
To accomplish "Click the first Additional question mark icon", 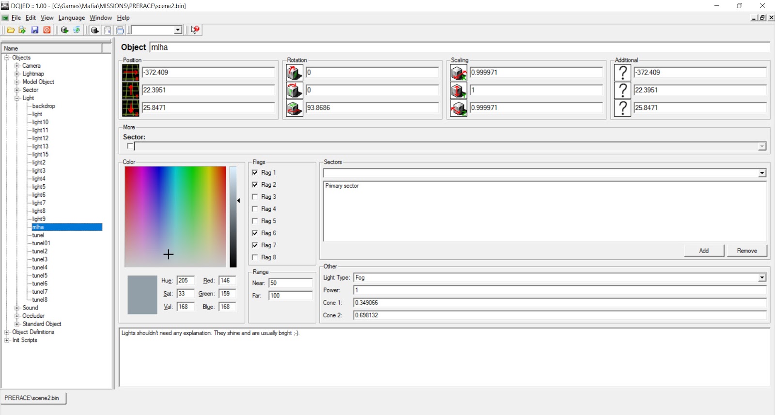I will click(622, 73).
